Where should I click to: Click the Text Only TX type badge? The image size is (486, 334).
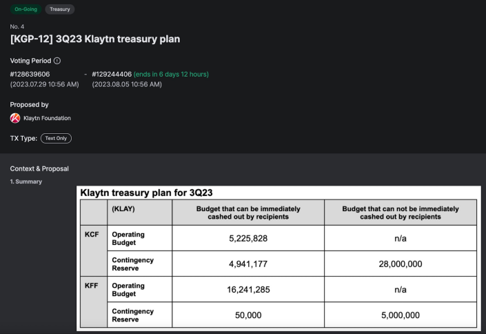tap(56, 139)
